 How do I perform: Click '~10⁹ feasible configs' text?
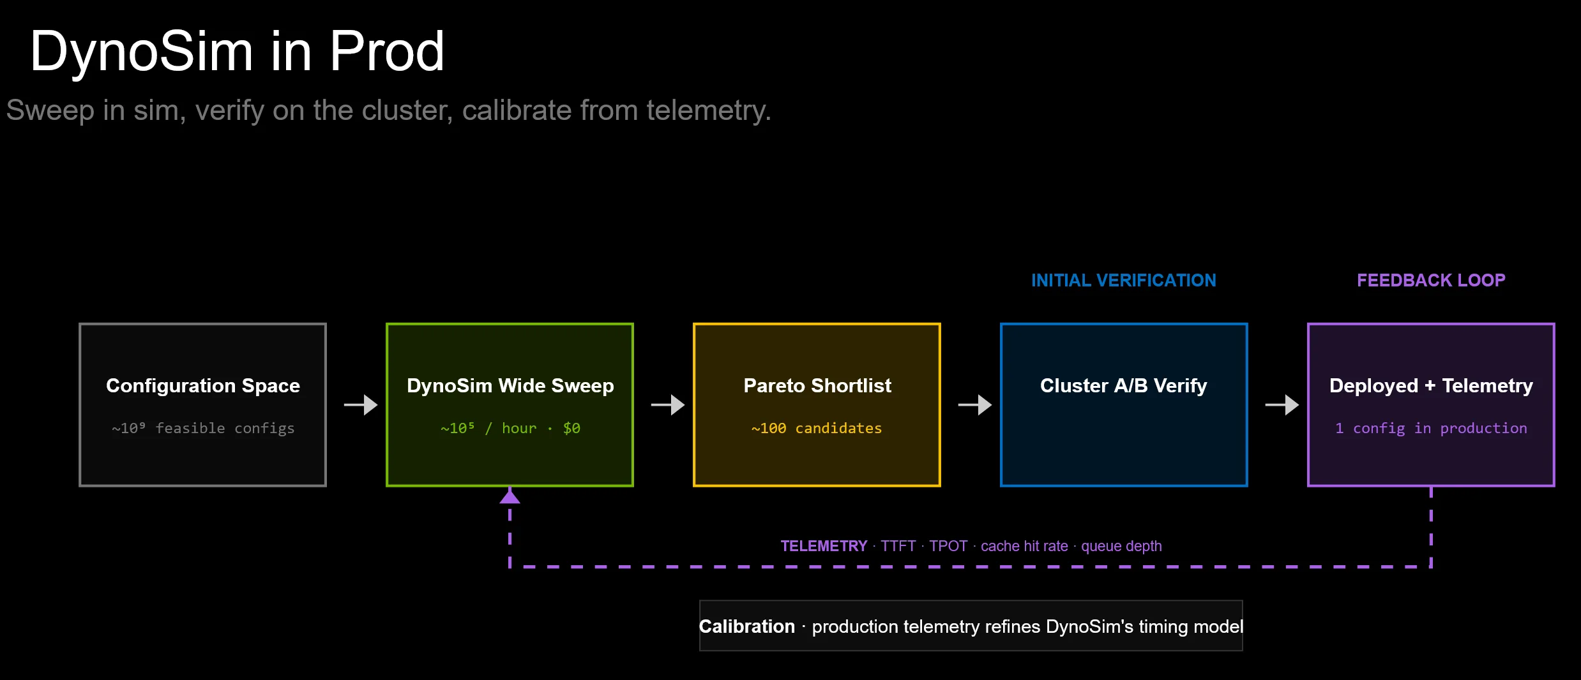[x=203, y=428]
